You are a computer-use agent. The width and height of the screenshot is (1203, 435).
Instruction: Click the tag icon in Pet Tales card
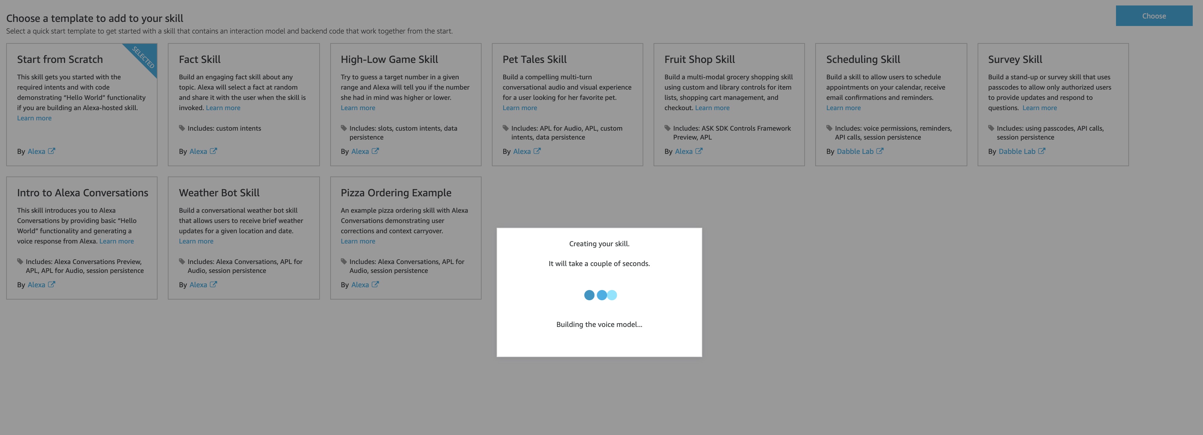505,128
